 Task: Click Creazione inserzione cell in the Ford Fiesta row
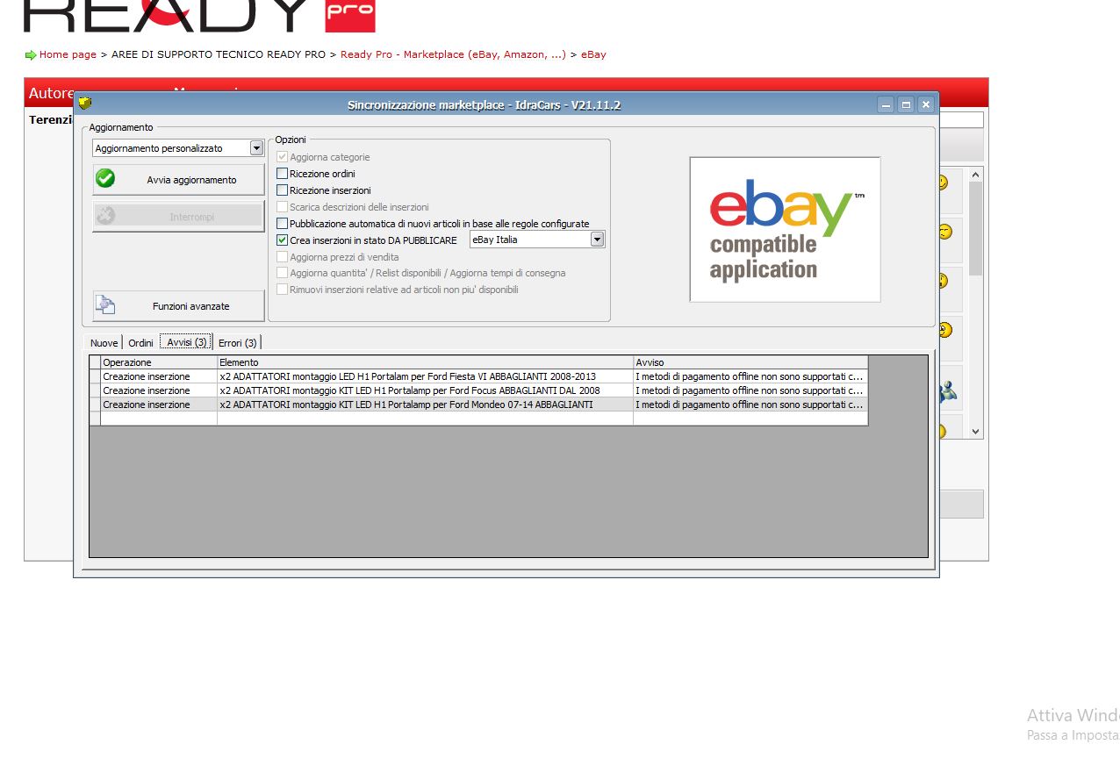159,376
